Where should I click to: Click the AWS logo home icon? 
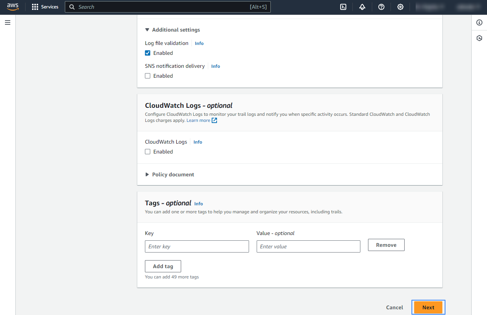click(x=13, y=7)
